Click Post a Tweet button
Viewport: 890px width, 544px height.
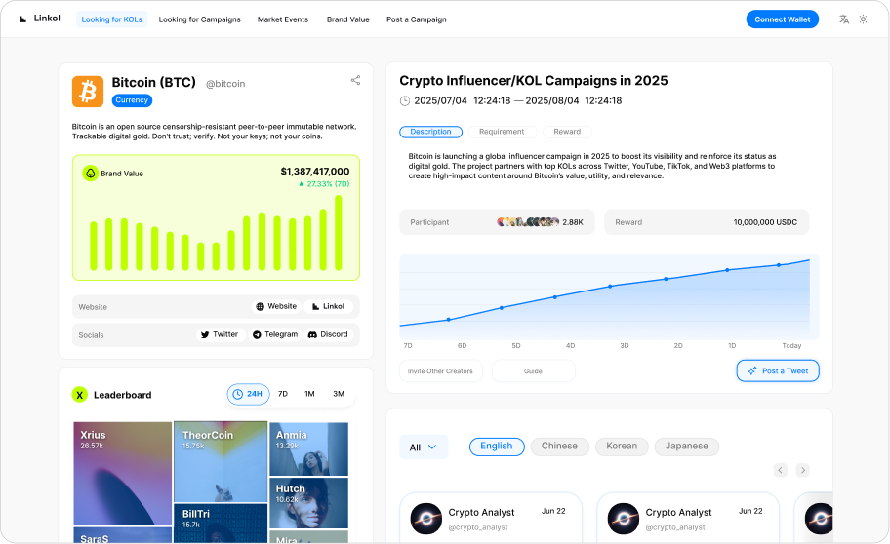778,371
